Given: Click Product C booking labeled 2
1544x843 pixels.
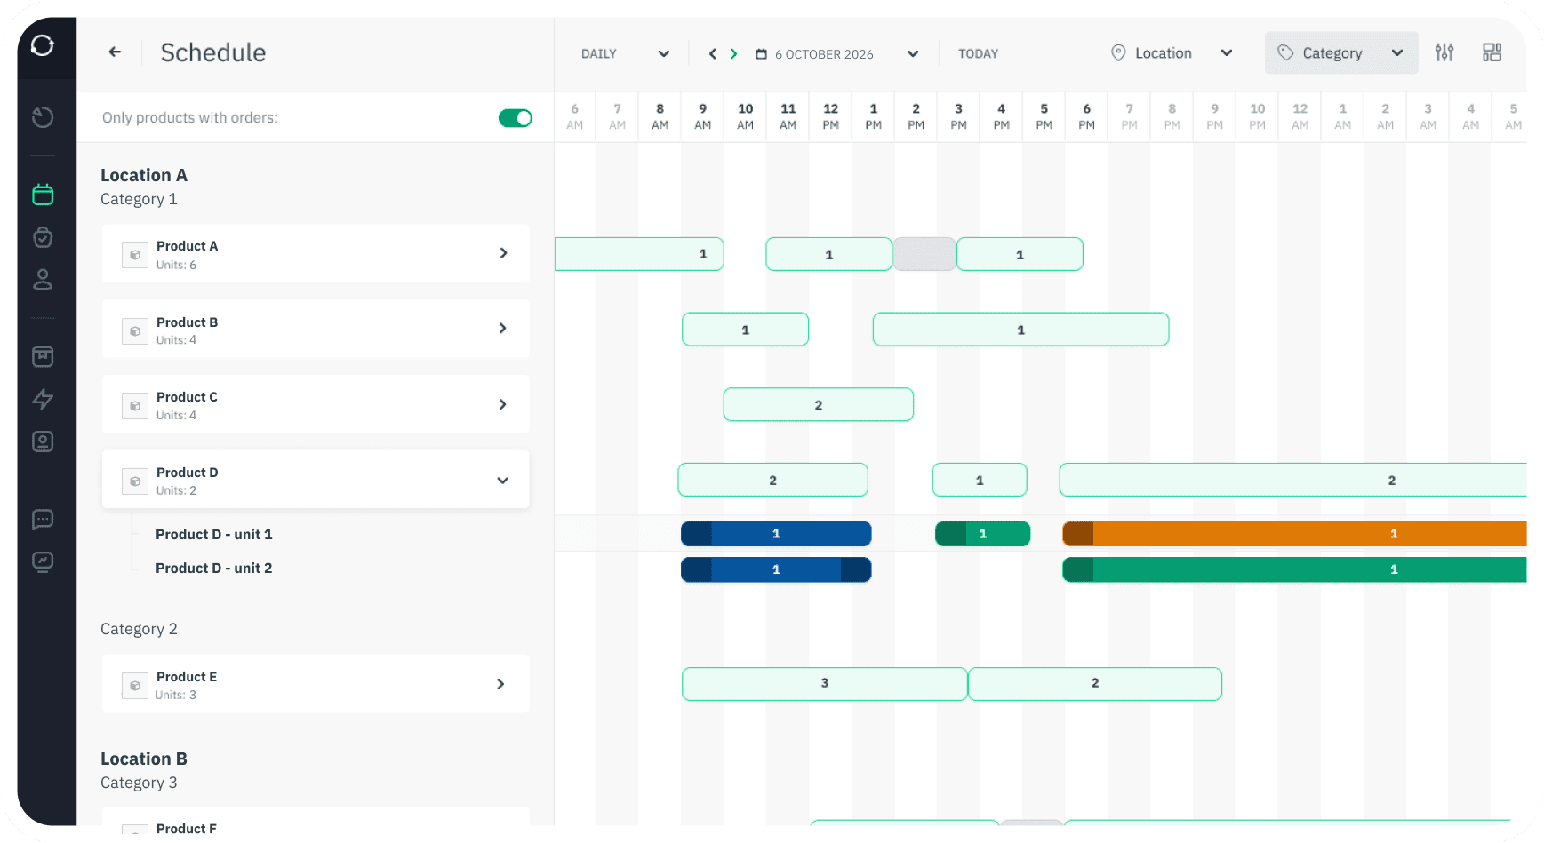Looking at the screenshot, I should 819,405.
